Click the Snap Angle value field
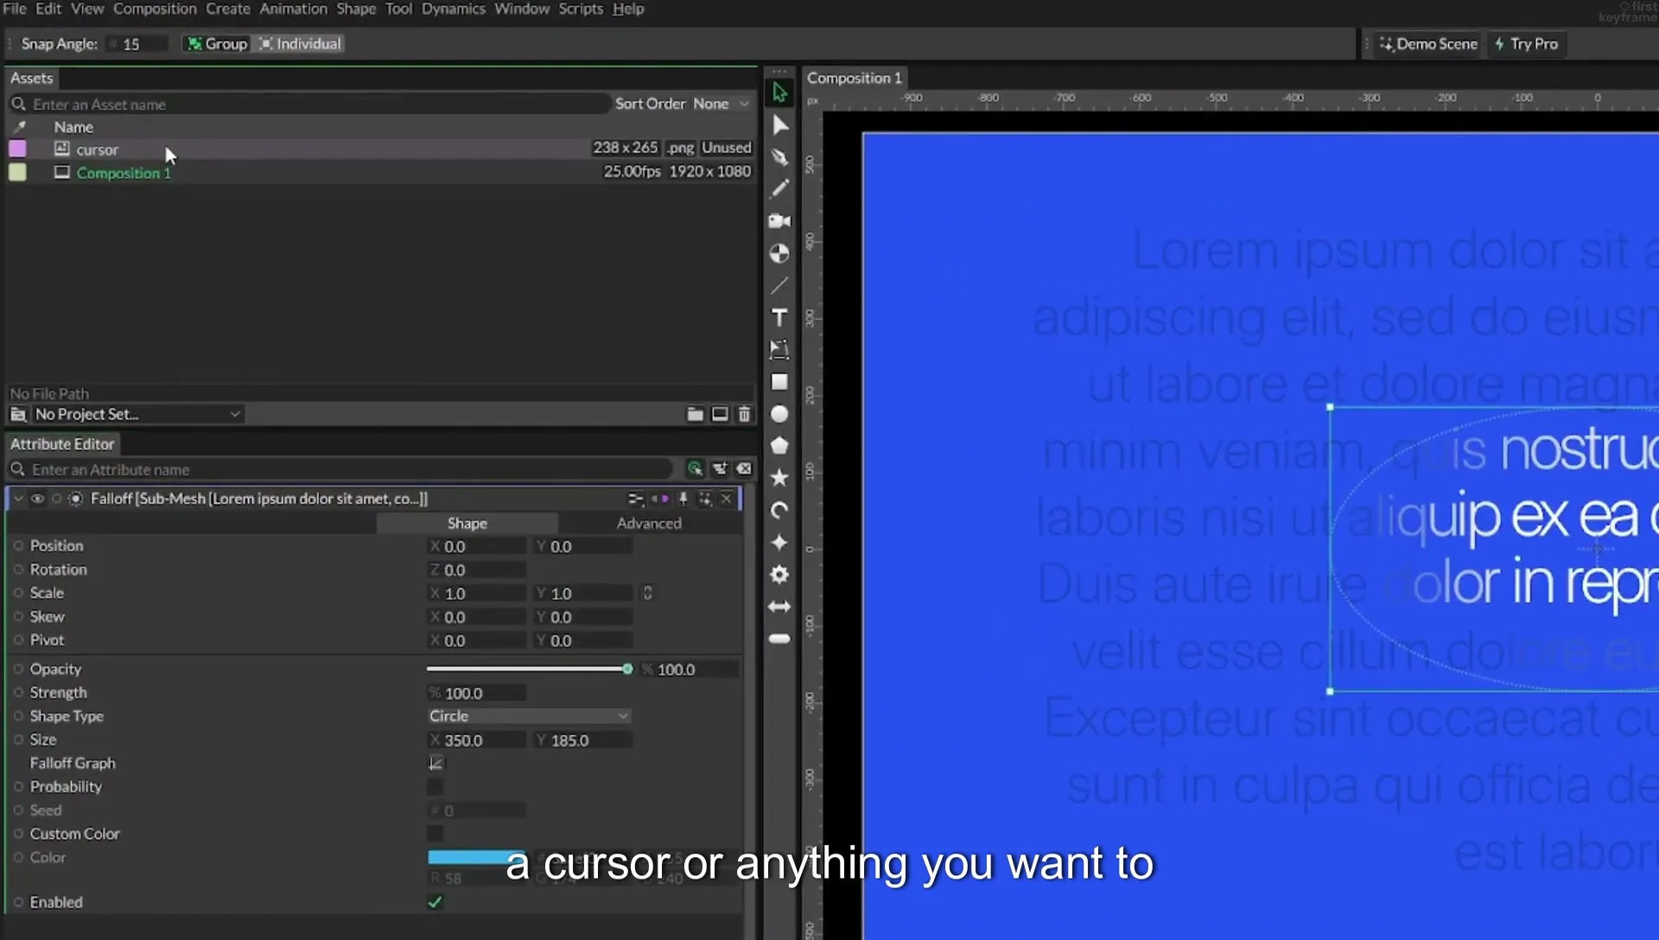 tap(138, 44)
